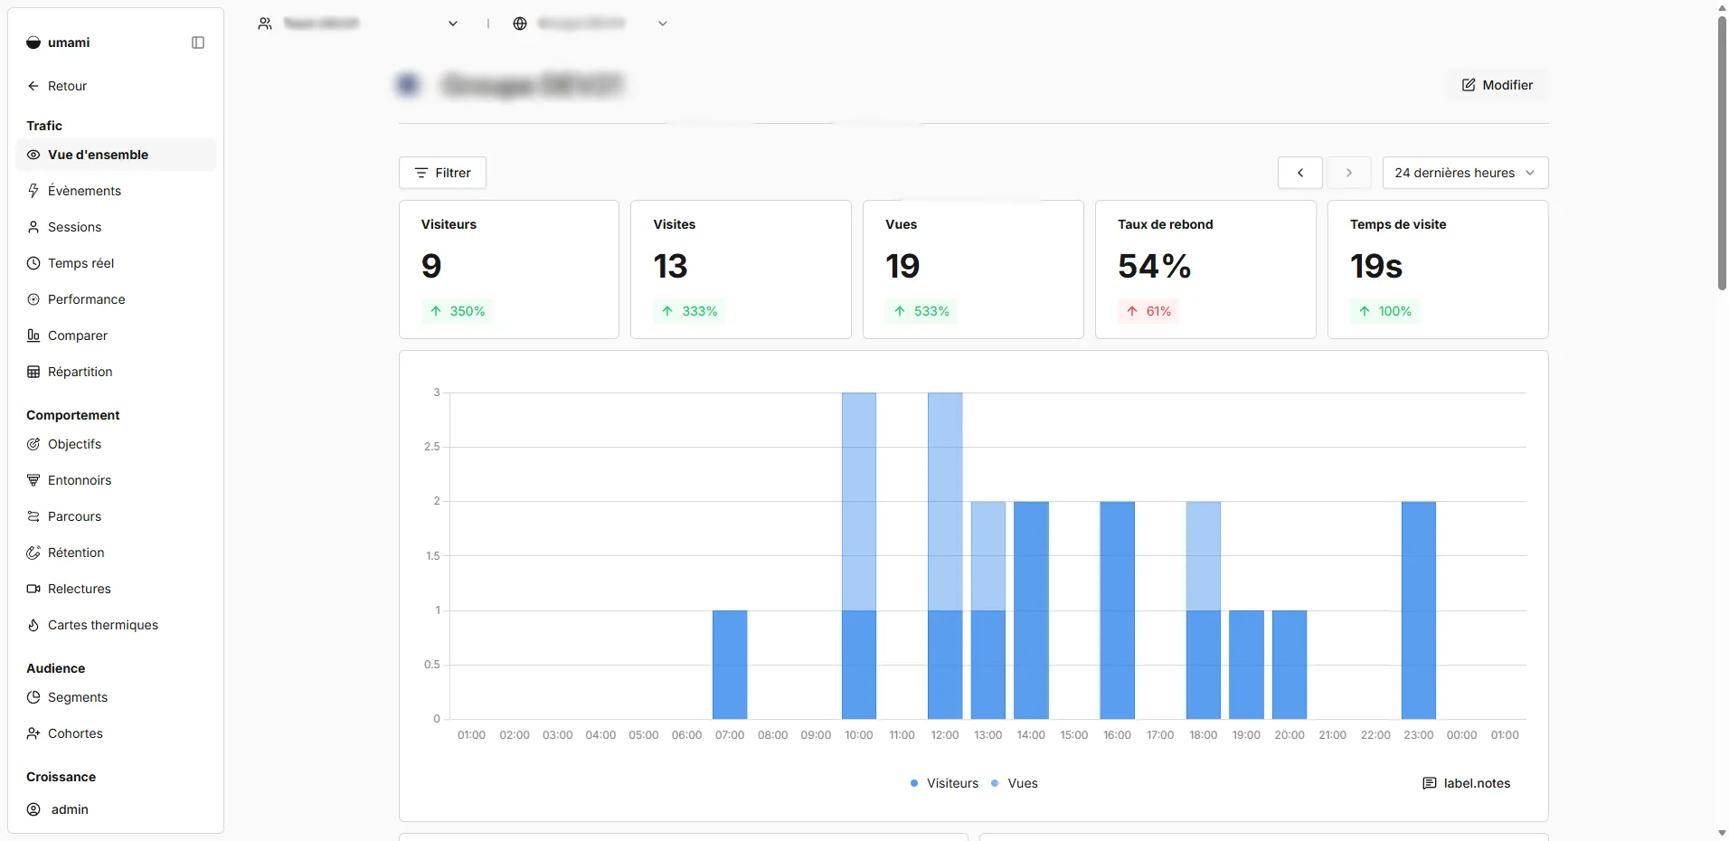Collapse the sidebar panel icon
The height and width of the screenshot is (841, 1729).
click(x=198, y=43)
